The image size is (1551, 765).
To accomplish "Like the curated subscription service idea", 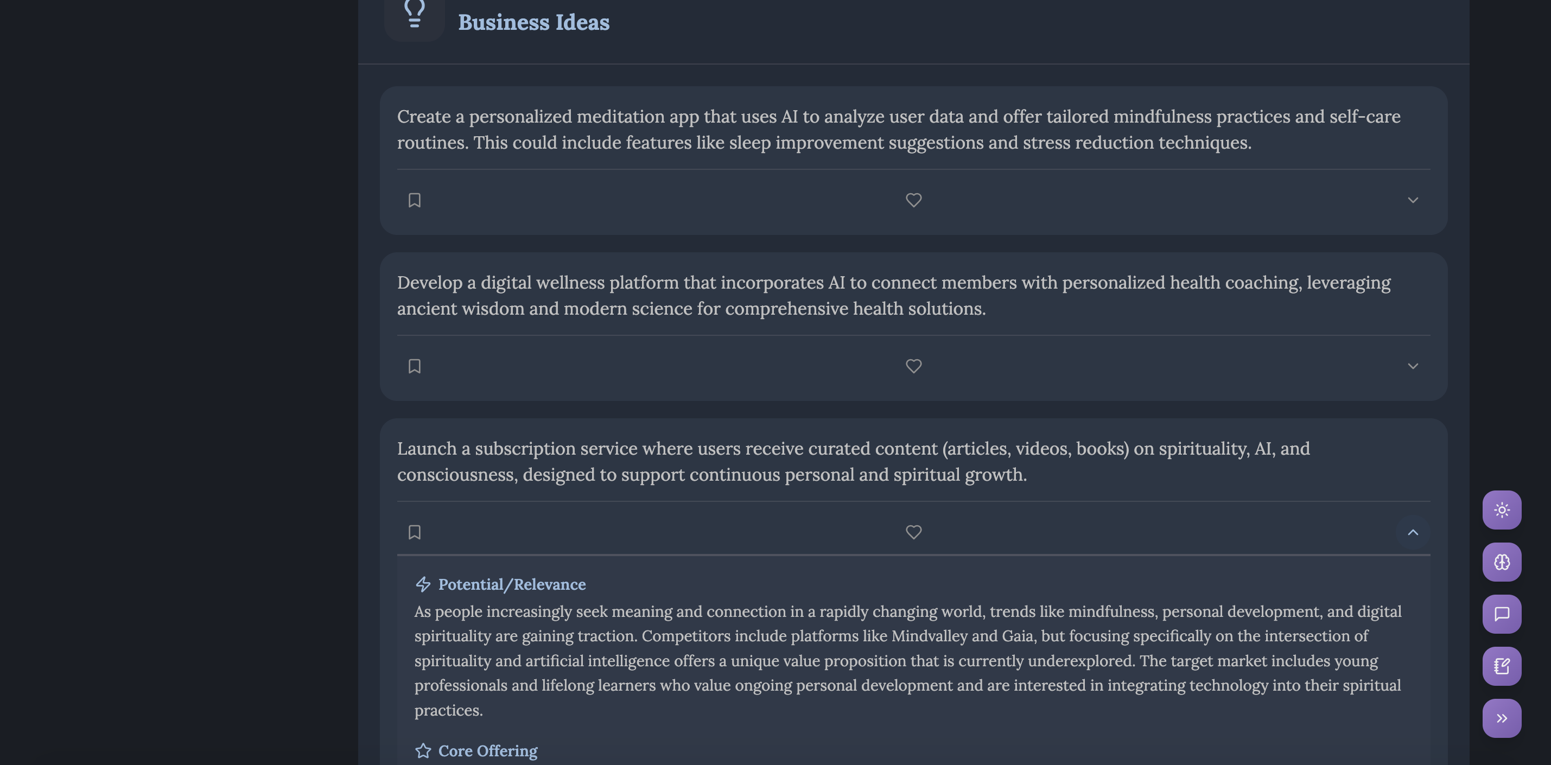I will 913,532.
